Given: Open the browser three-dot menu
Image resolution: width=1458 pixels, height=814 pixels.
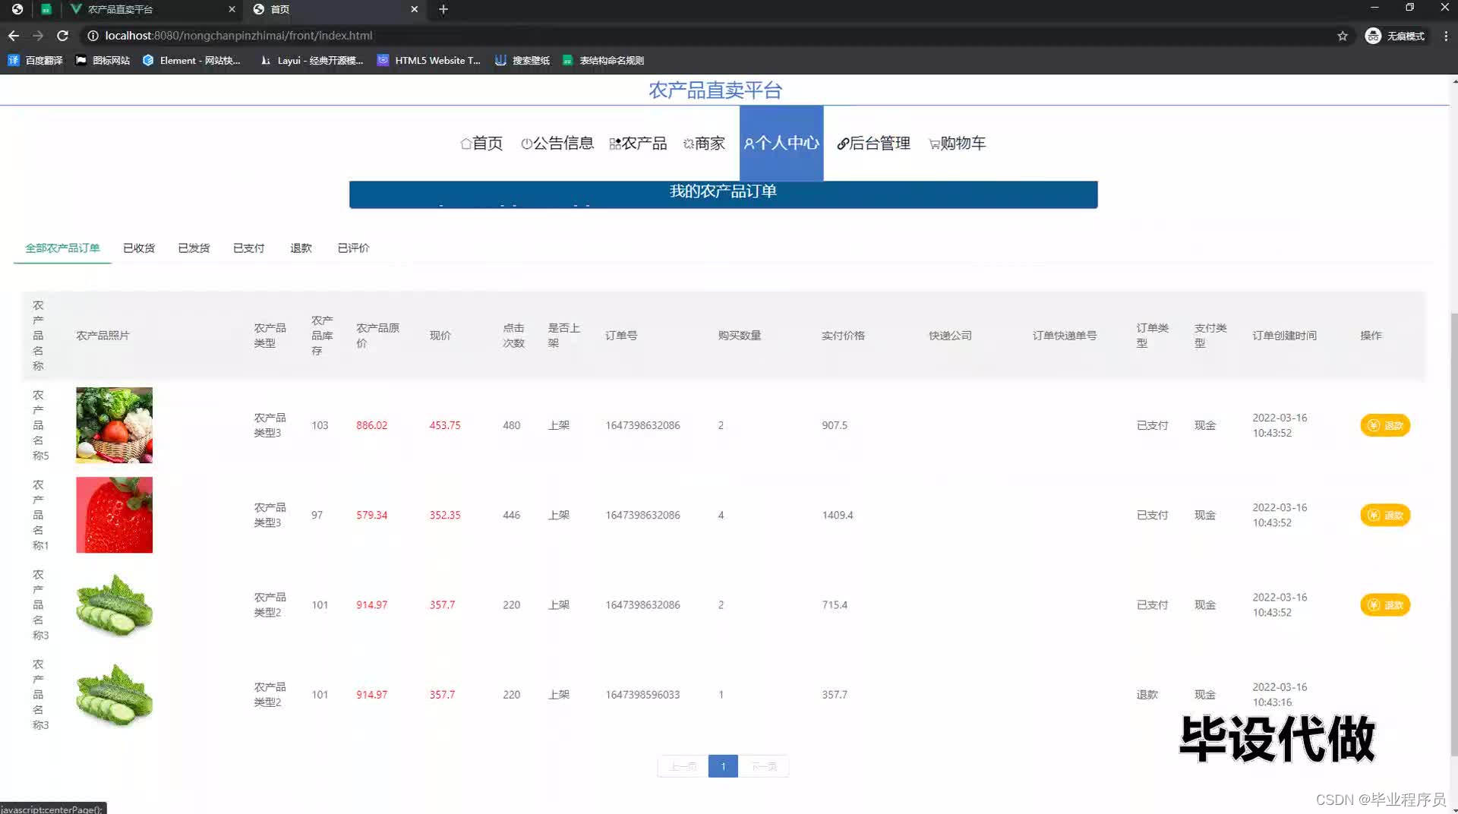Looking at the screenshot, I should tap(1446, 36).
